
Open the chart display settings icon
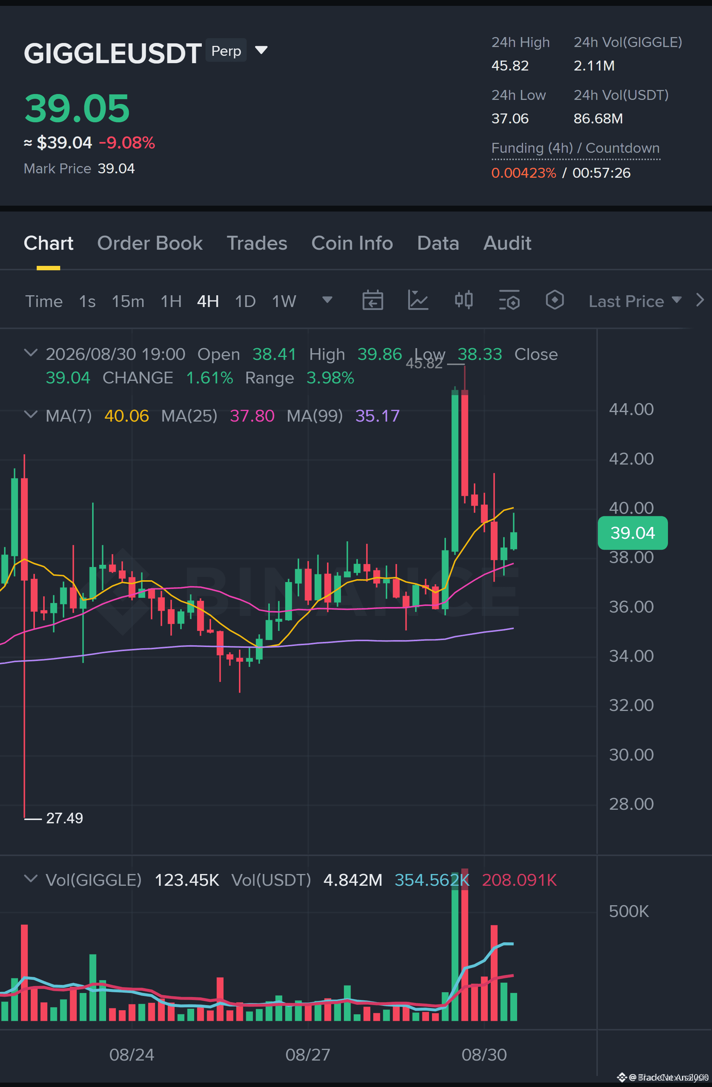[509, 300]
